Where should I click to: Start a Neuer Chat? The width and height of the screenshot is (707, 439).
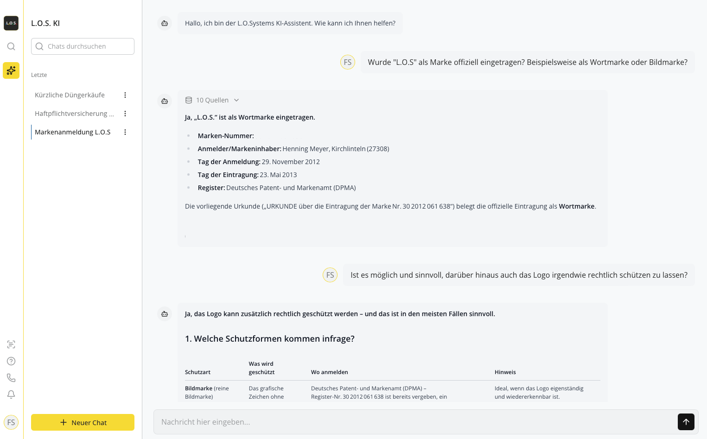pos(83,422)
